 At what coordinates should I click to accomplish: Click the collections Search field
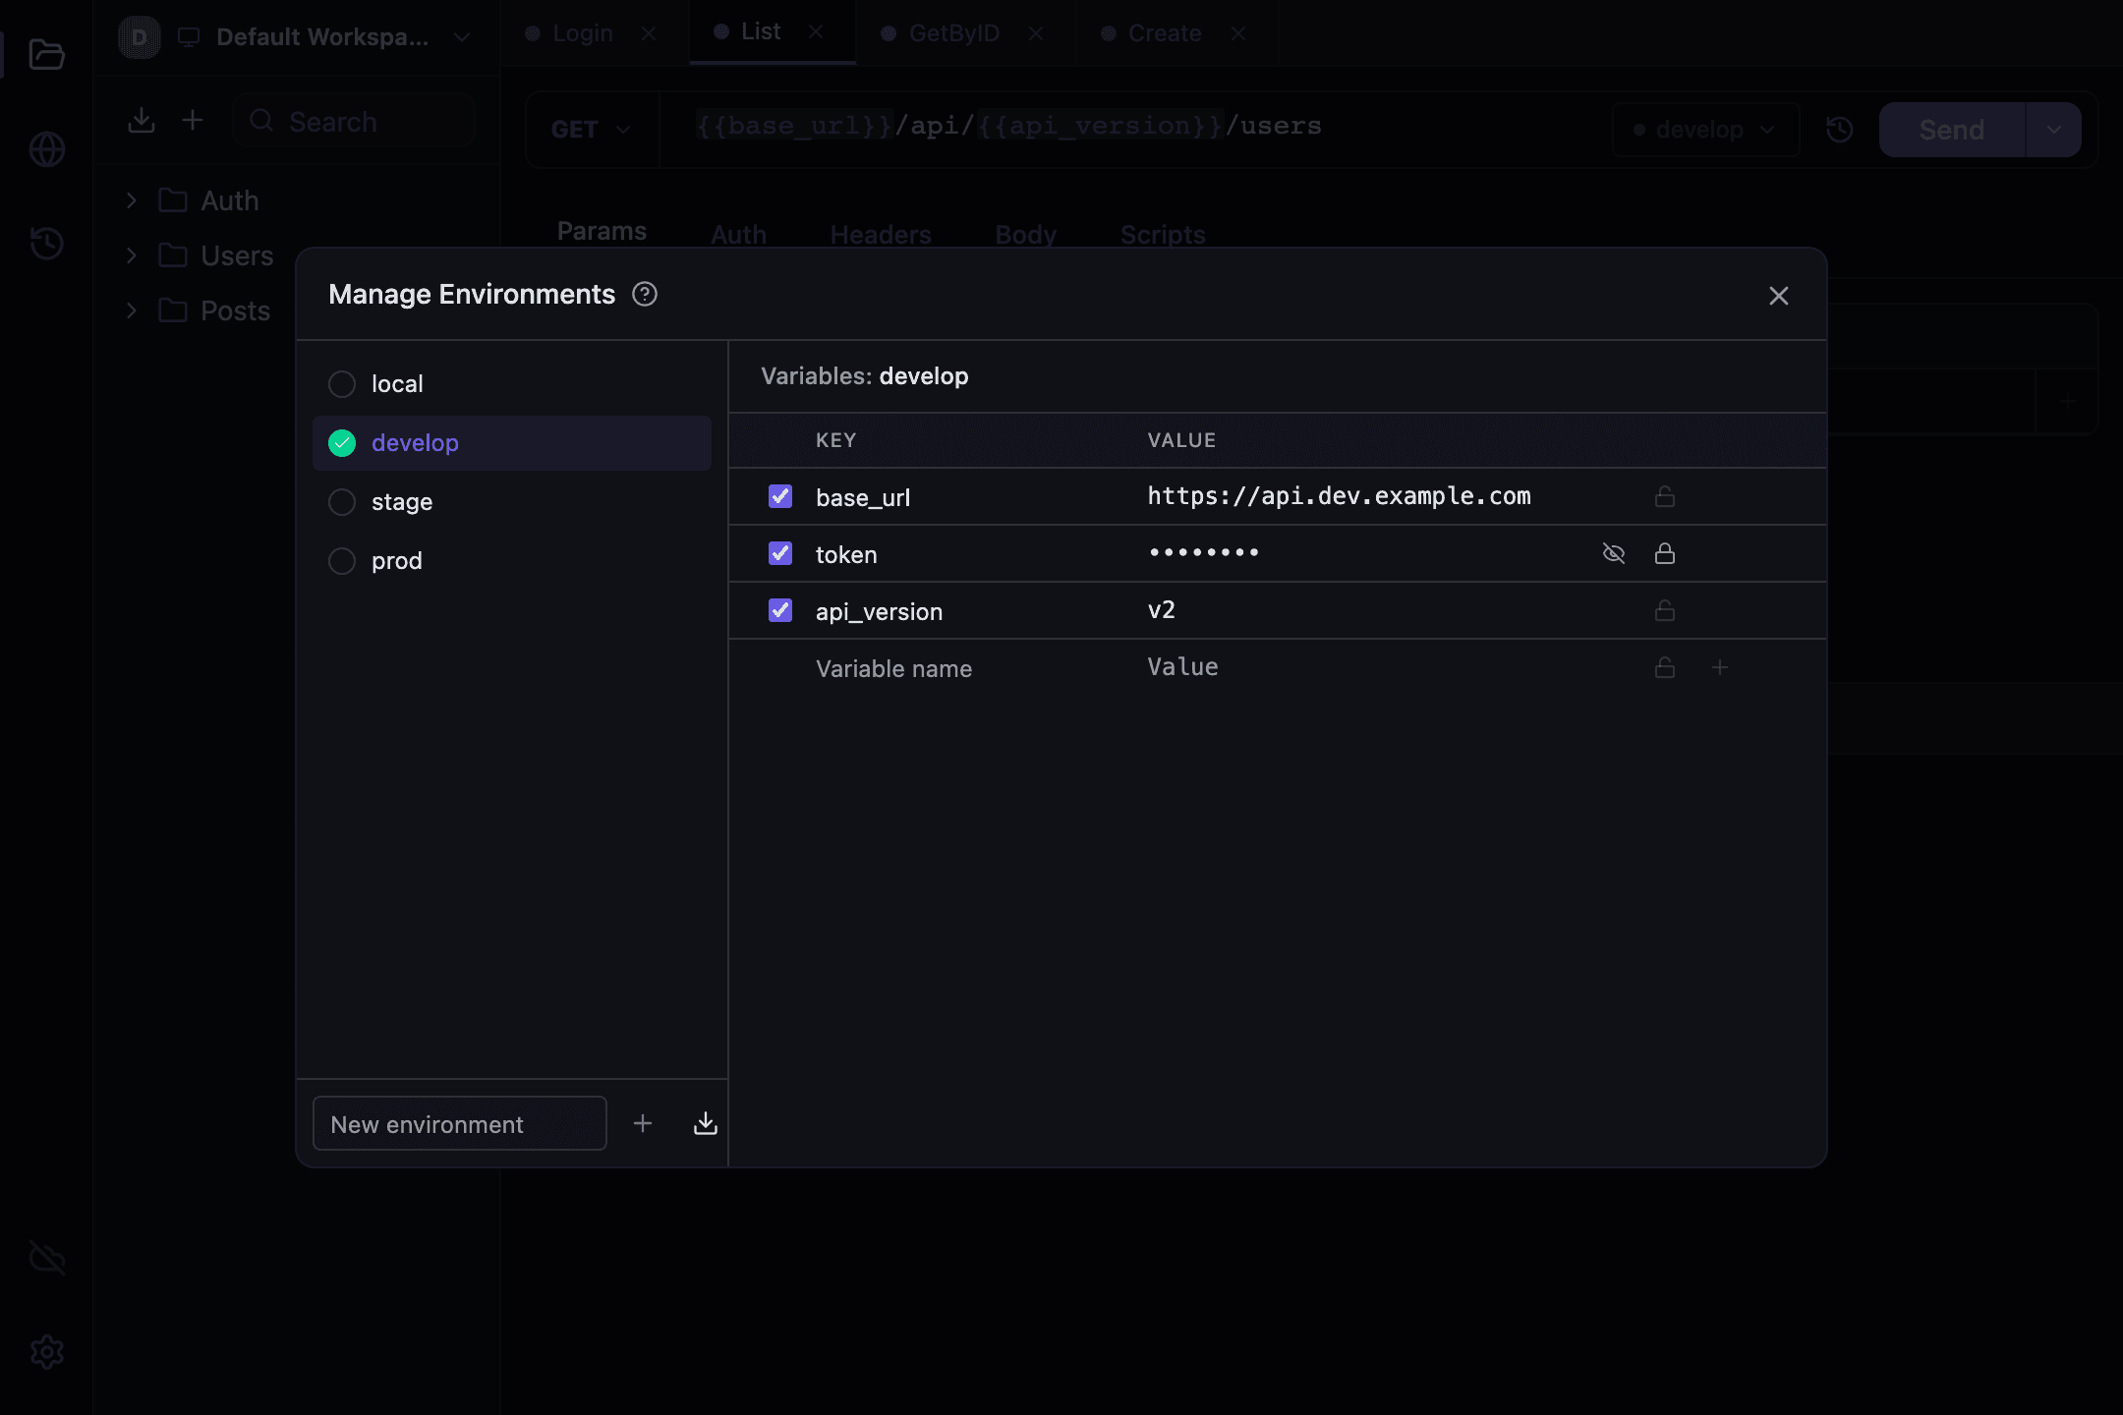click(355, 121)
